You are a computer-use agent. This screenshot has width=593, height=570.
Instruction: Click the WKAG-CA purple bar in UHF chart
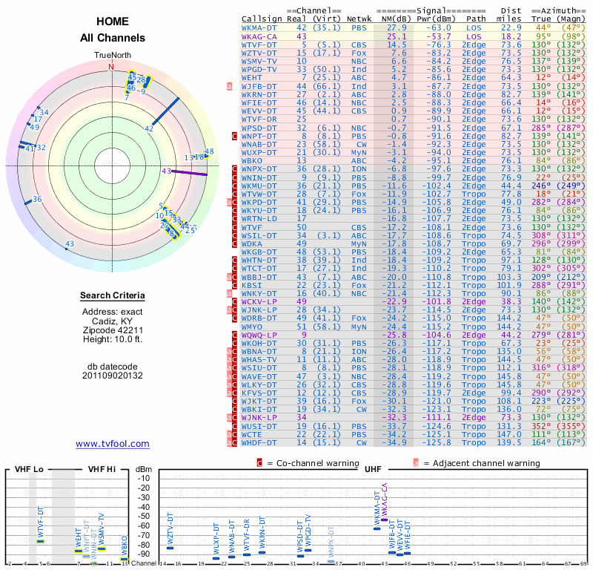[x=384, y=520]
